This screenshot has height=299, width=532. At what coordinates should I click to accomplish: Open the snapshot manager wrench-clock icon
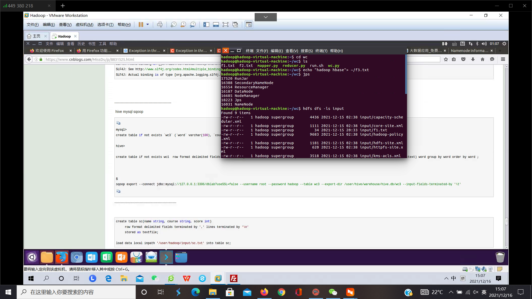193,25
